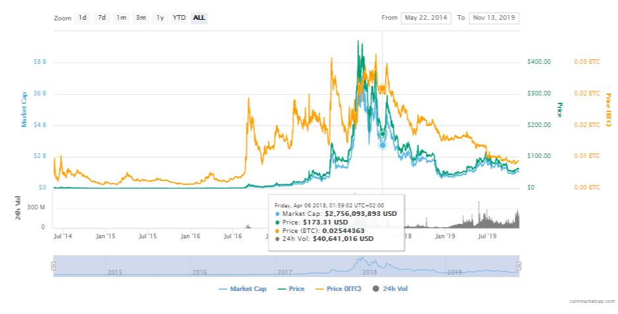Click the green Price diamond marker

coord(382,134)
